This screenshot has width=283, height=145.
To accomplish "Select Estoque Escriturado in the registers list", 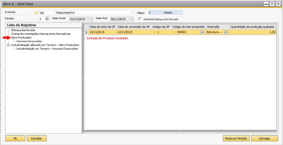I will coord(23,30).
